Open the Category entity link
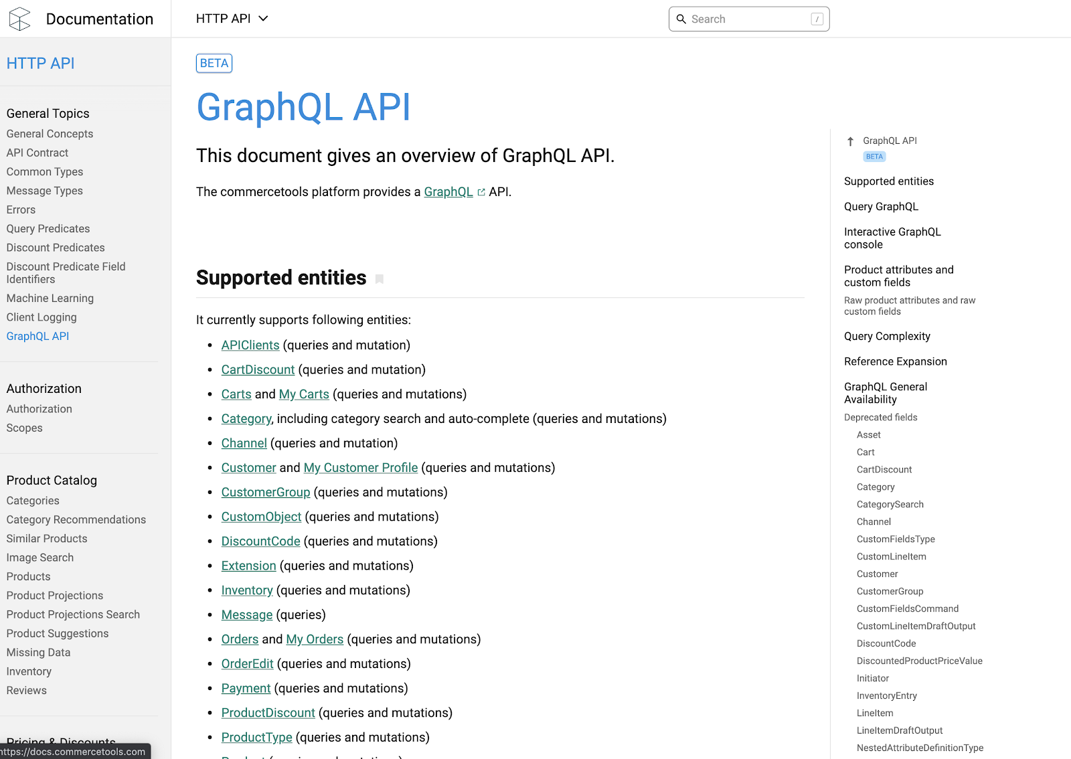 [x=246, y=418]
